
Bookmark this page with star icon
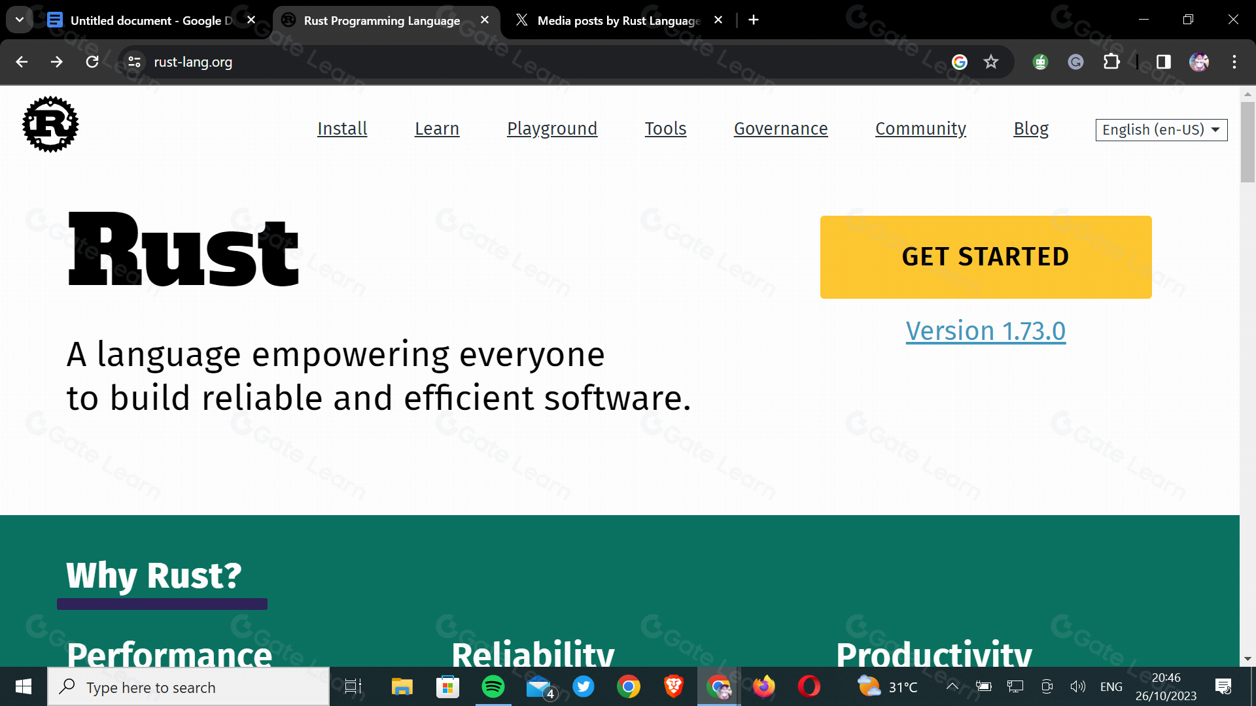coord(991,62)
